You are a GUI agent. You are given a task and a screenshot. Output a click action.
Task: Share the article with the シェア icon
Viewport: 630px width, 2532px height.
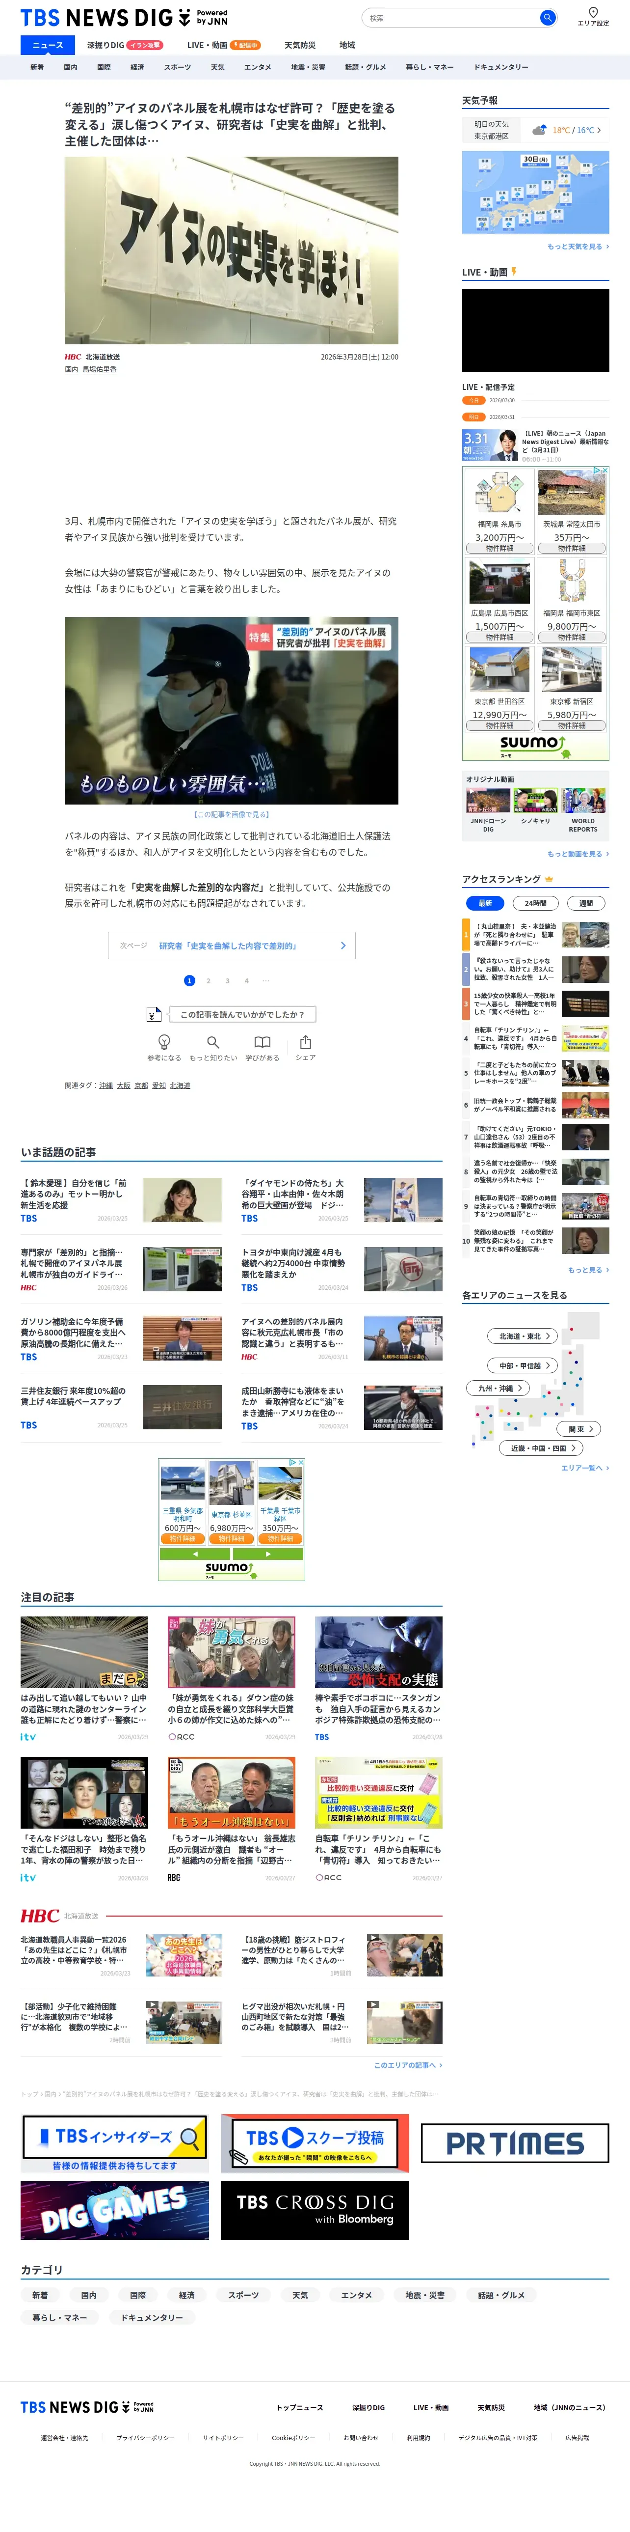click(305, 1047)
